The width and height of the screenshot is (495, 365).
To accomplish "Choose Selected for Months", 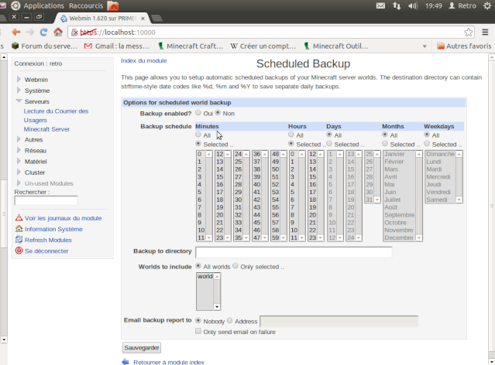I will click(385, 144).
